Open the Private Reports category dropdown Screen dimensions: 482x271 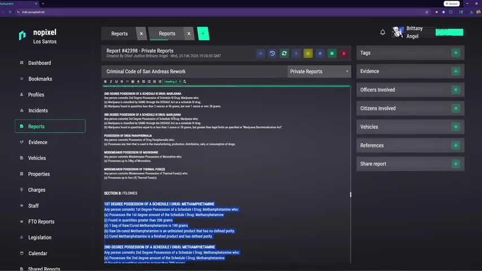pyautogui.click(x=319, y=71)
